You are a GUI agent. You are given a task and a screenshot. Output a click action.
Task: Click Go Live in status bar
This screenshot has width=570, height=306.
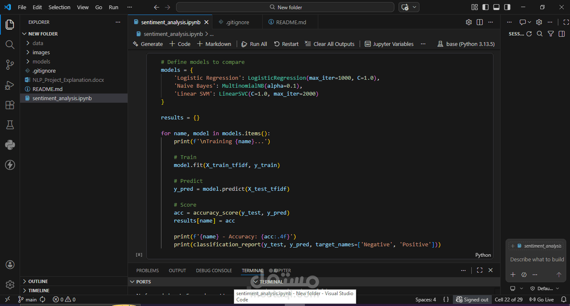click(541, 299)
